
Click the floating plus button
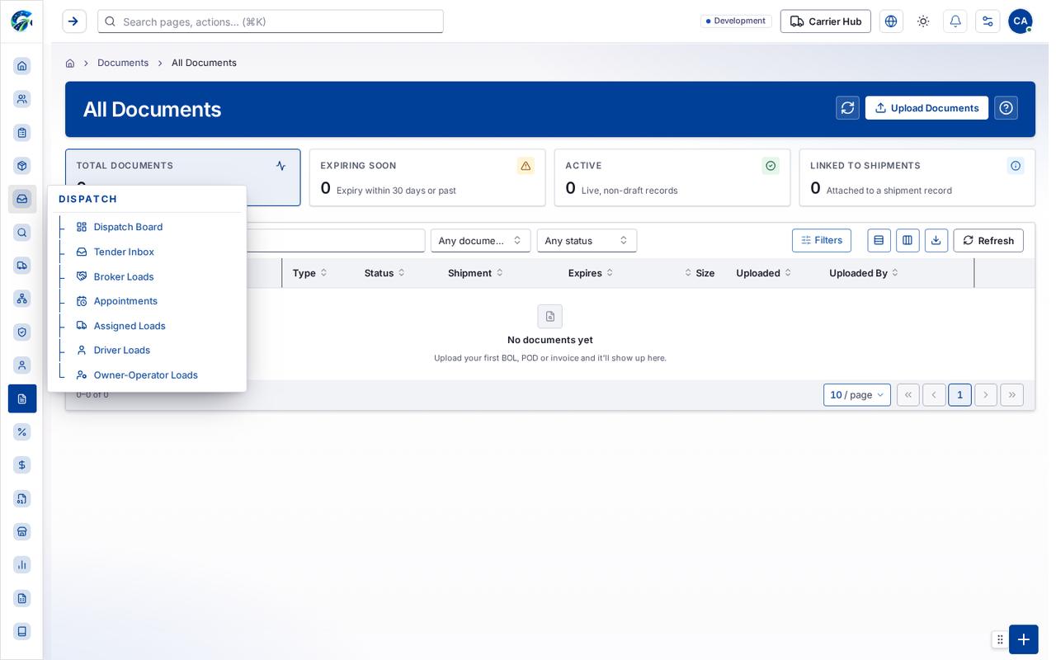point(1024,639)
